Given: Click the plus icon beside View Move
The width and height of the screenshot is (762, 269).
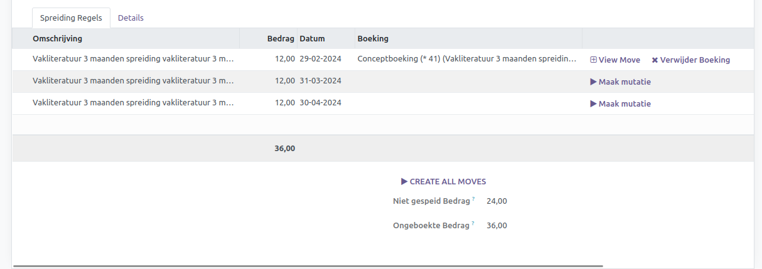Looking at the screenshot, I should (x=593, y=60).
